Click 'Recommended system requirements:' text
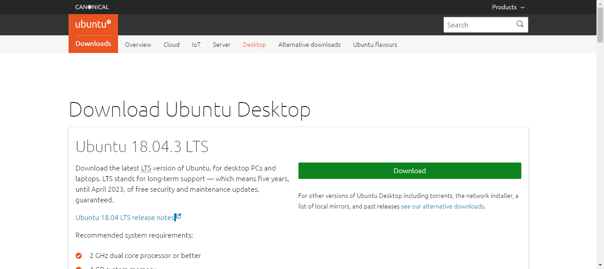 (x=134, y=235)
